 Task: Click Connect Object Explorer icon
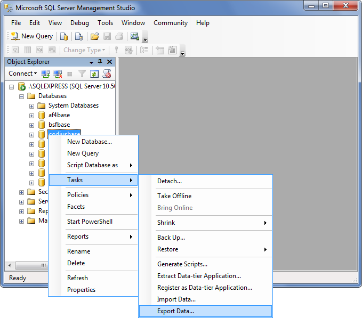pos(46,74)
